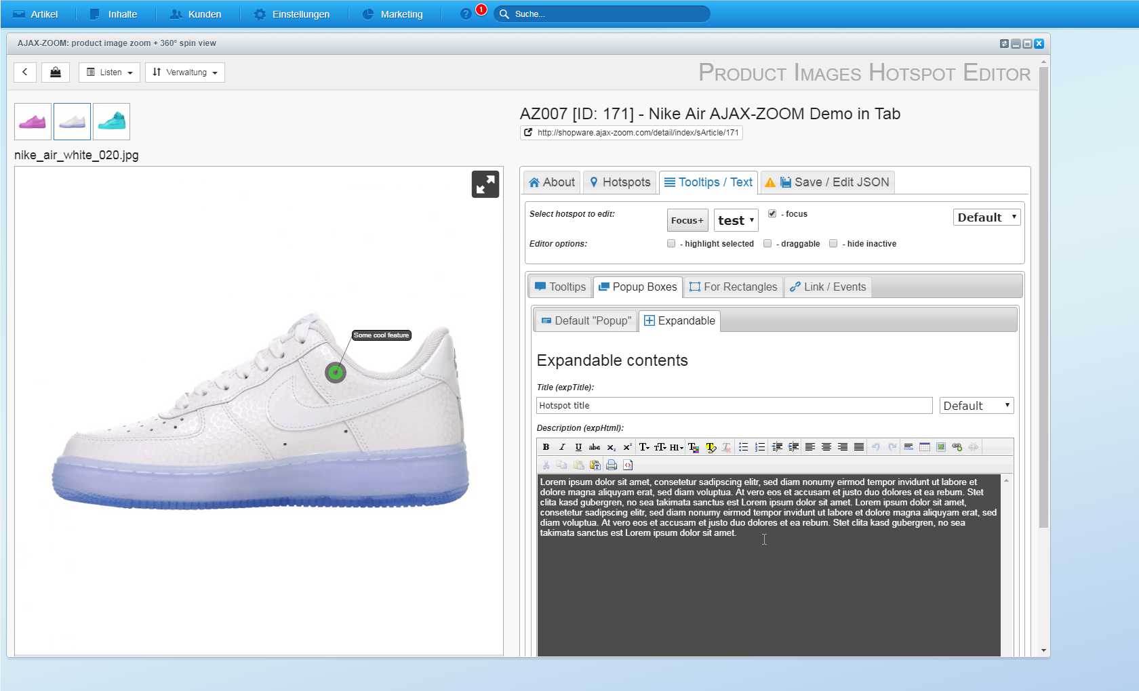Open heading style dropdown (H1)
The width and height of the screenshot is (1139, 691).
coord(677,447)
